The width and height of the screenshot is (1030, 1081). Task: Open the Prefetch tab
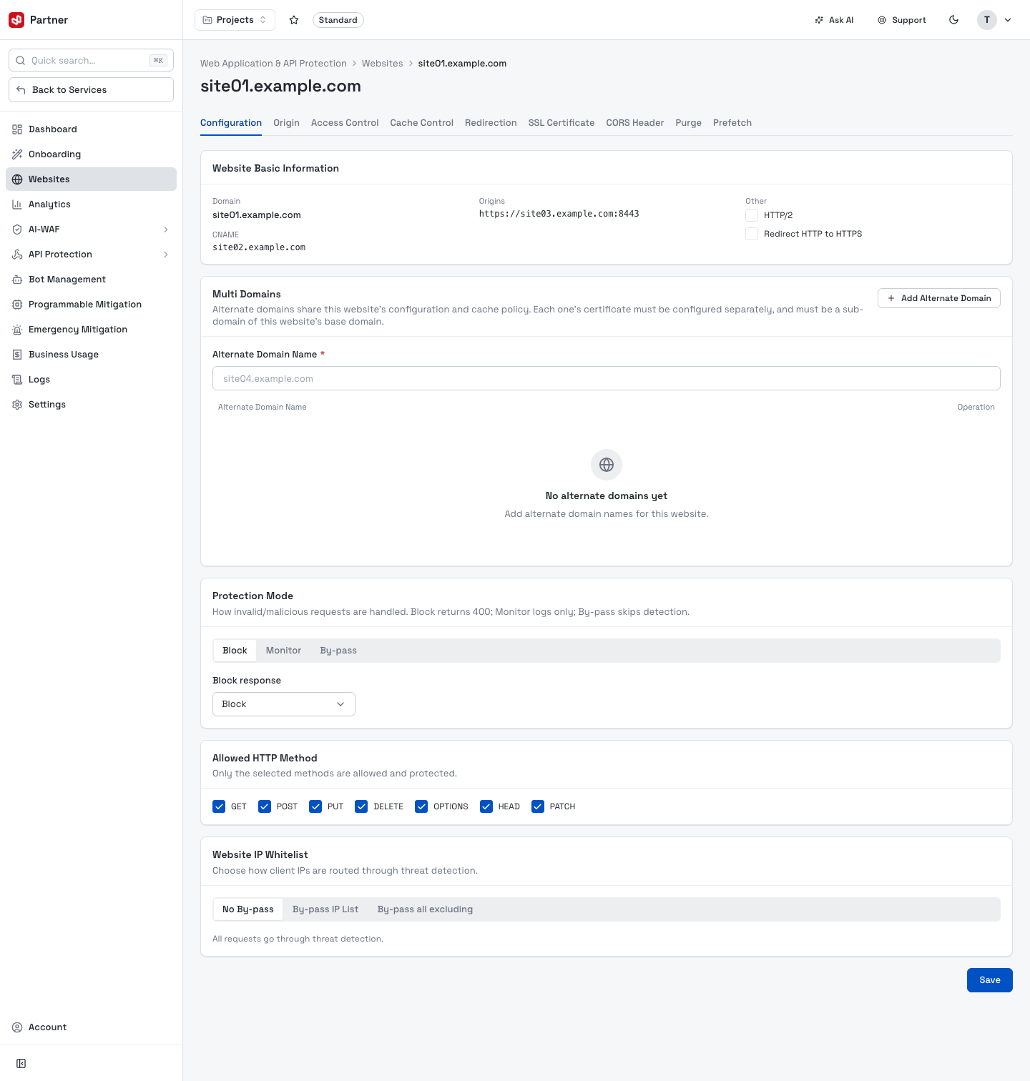(x=732, y=123)
